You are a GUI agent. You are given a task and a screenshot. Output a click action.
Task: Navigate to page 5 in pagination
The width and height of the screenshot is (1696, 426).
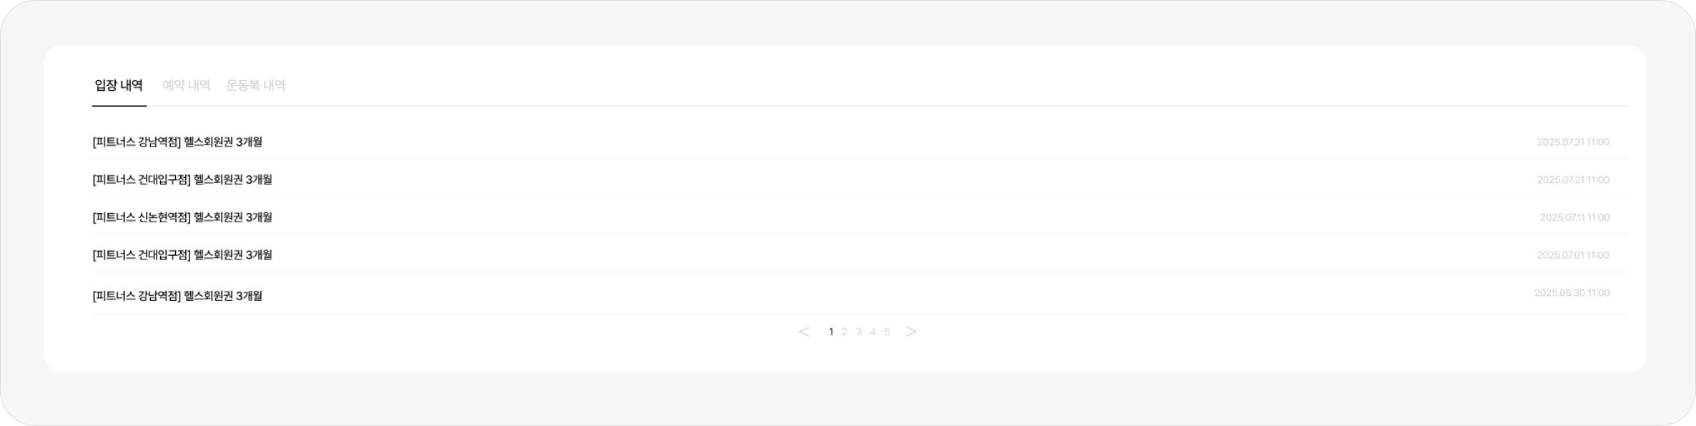click(887, 332)
